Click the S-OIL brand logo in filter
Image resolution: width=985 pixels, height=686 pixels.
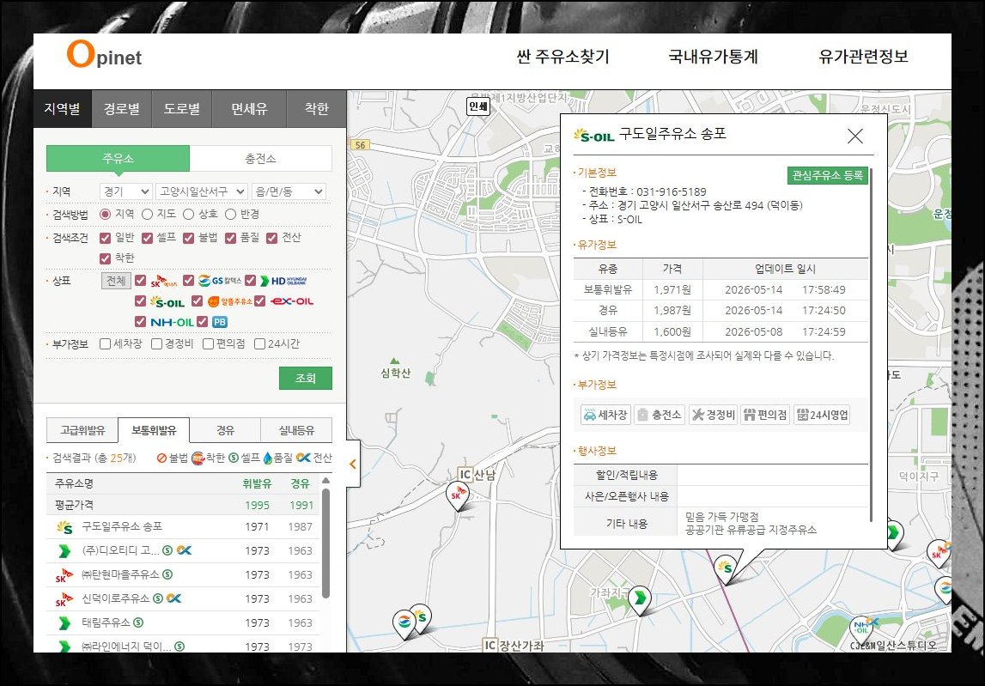pyautogui.click(x=167, y=301)
